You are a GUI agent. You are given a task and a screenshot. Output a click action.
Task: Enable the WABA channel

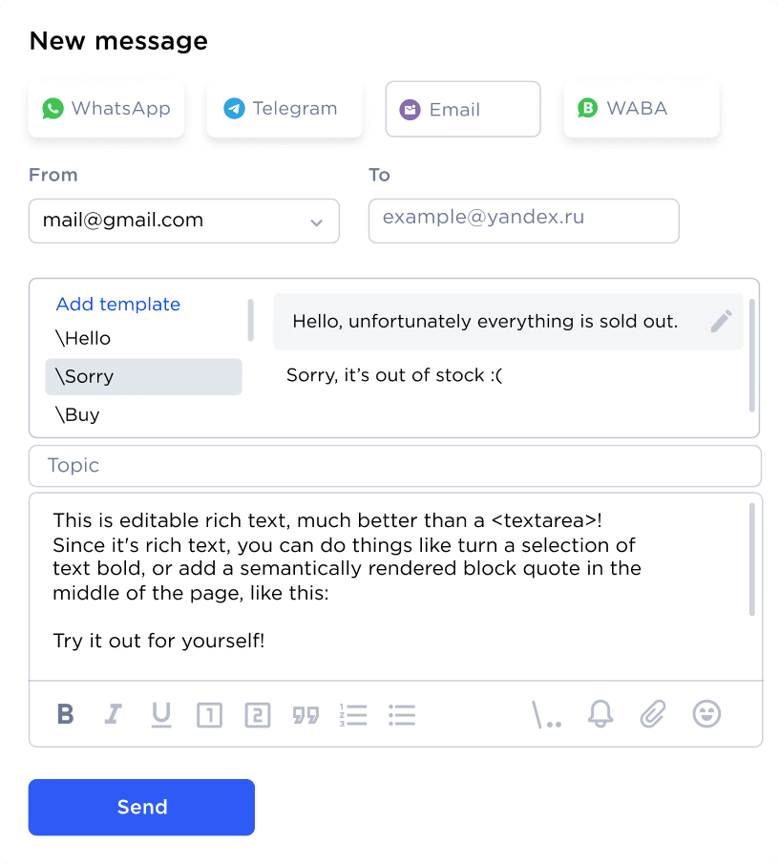point(641,109)
